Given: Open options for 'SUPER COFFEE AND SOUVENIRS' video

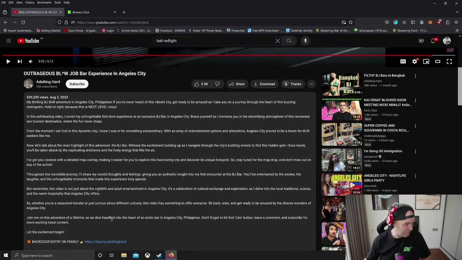Looking at the screenshot, I should (x=415, y=126).
